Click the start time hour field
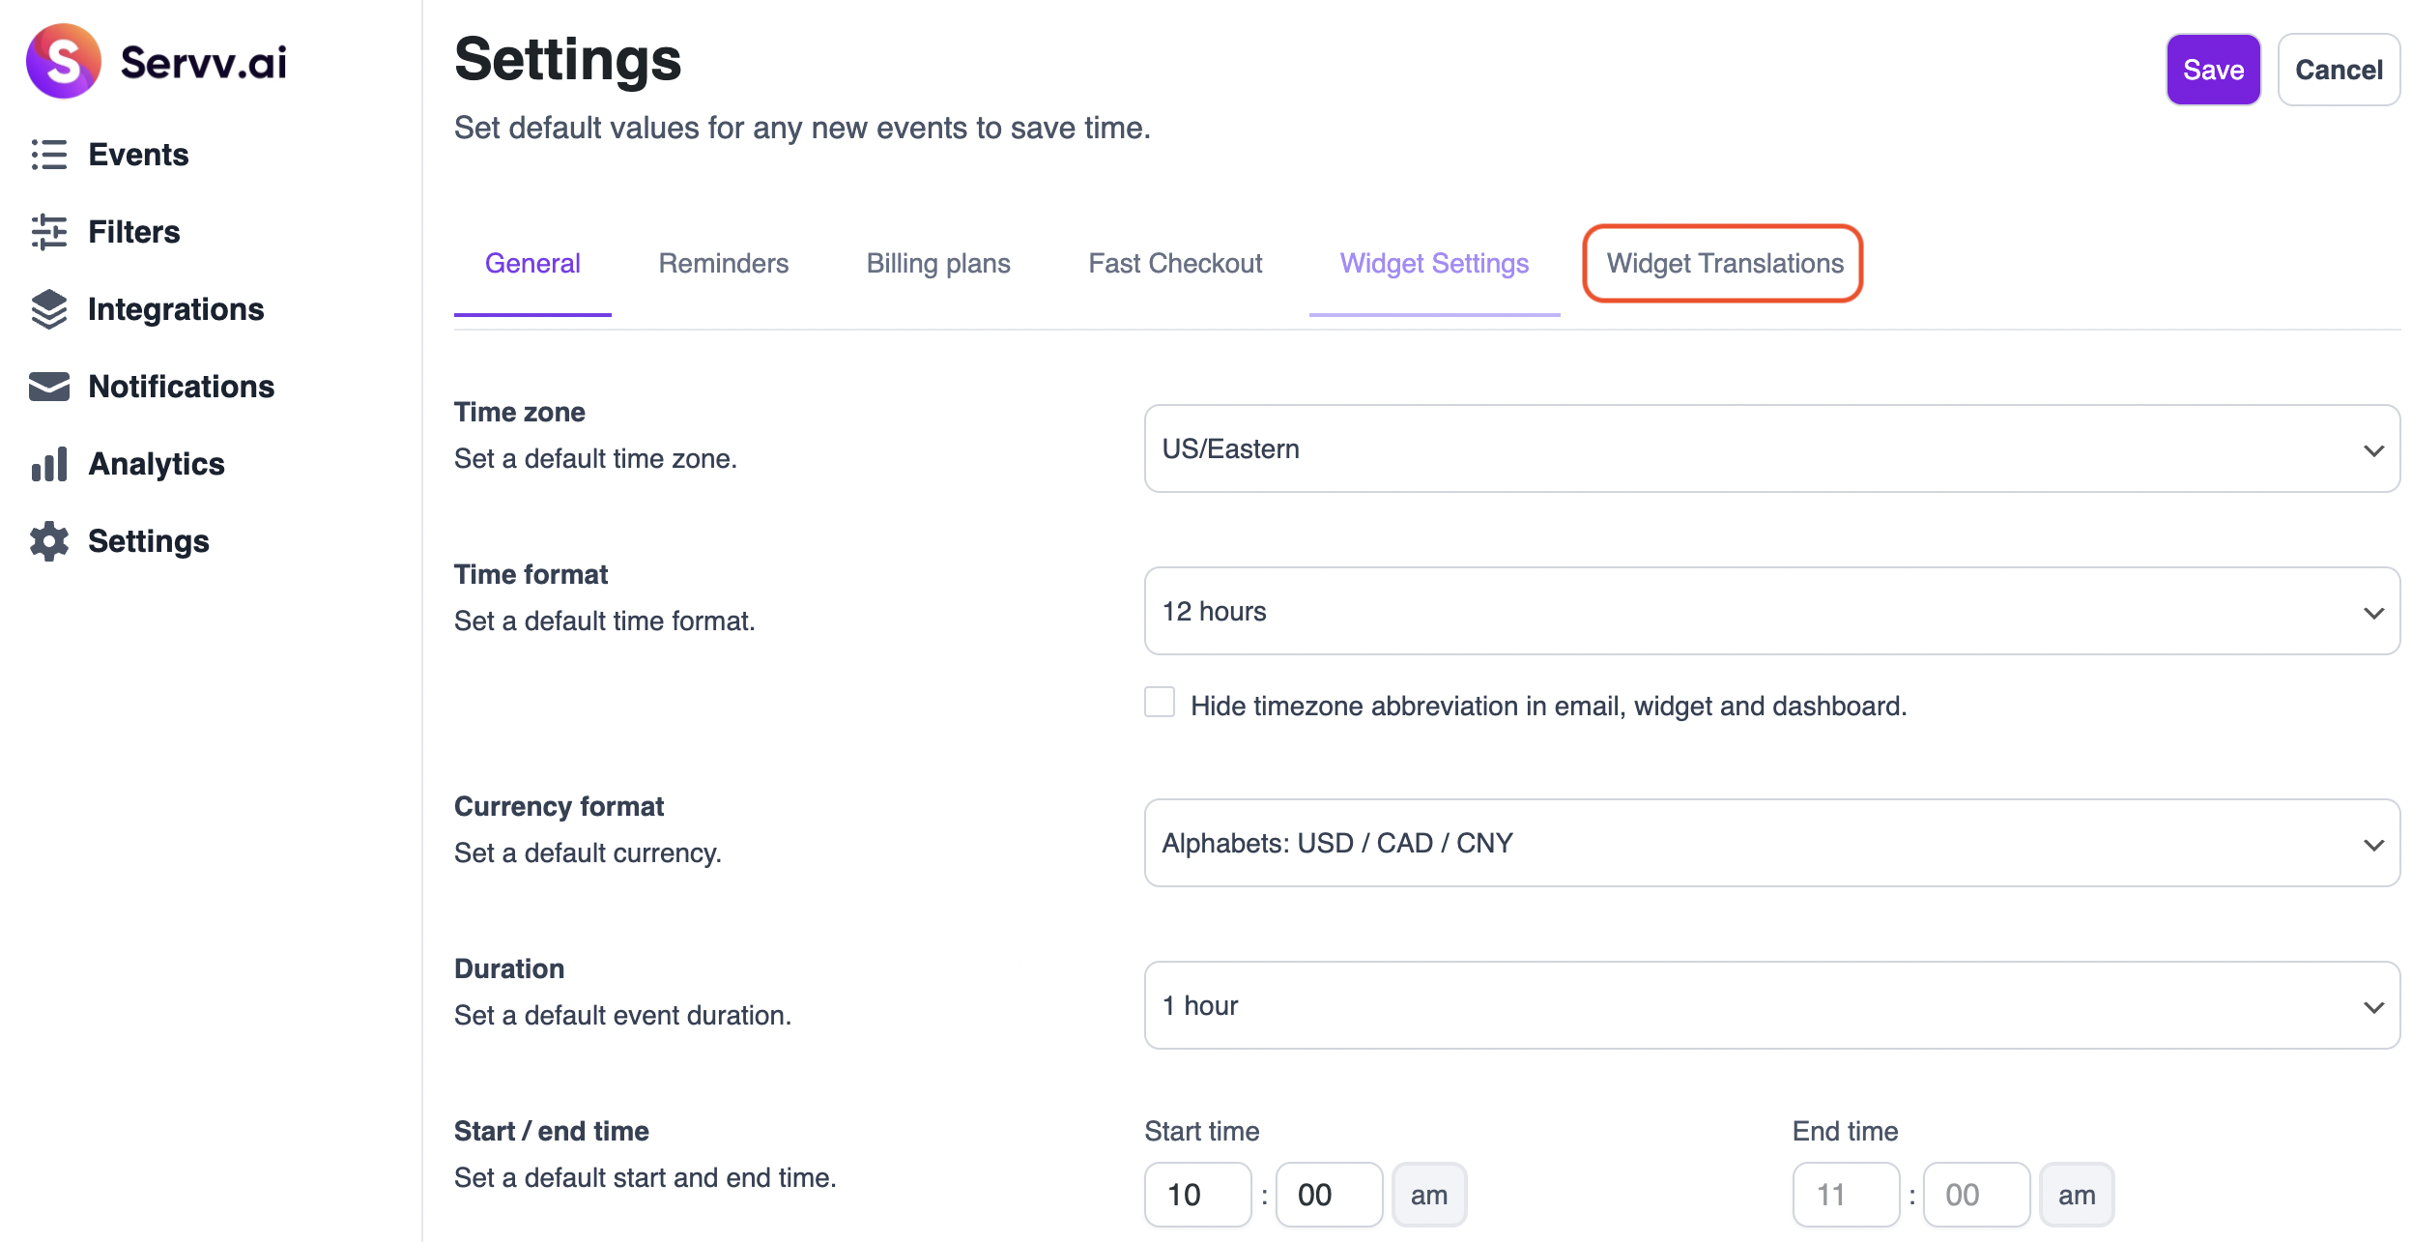The width and height of the screenshot is (2412, 1242). point(1196,1195)
